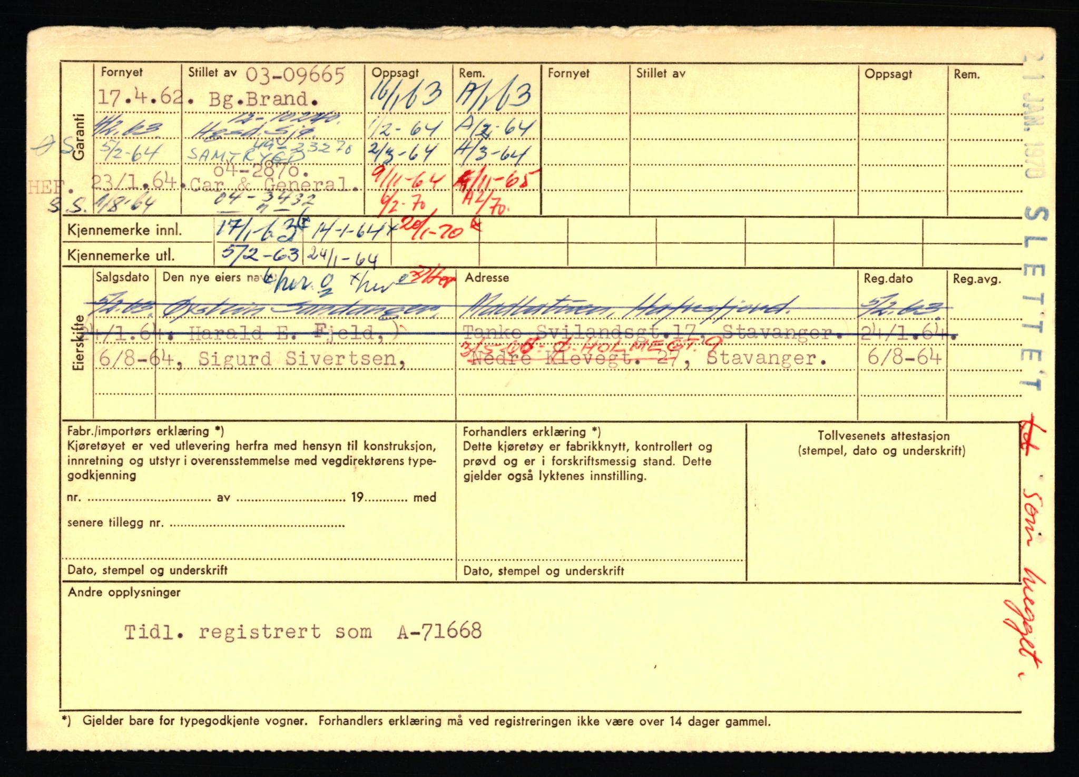1079x777 pixels.
Task: Click the vertical Garanti label
Action: coord(79,137)
